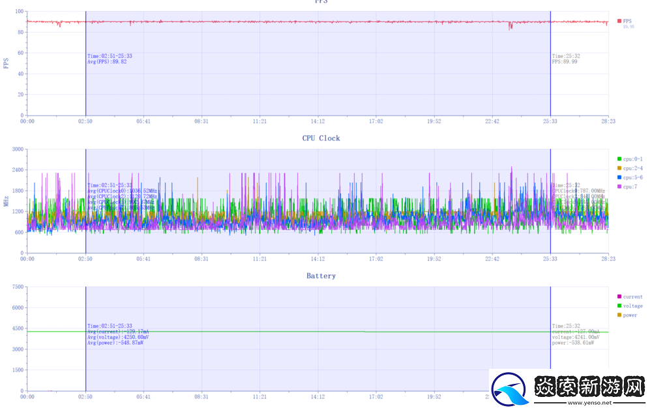The image size is (652, 410).
Task: Toggle the cpu:5-6 blue legend marker
Action: tap(619, 178)
